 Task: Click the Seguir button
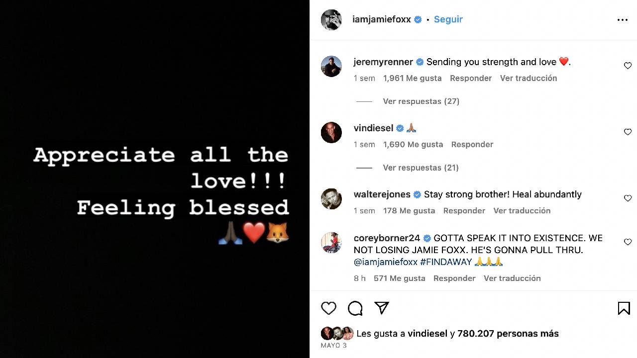(x=448, y=19)
